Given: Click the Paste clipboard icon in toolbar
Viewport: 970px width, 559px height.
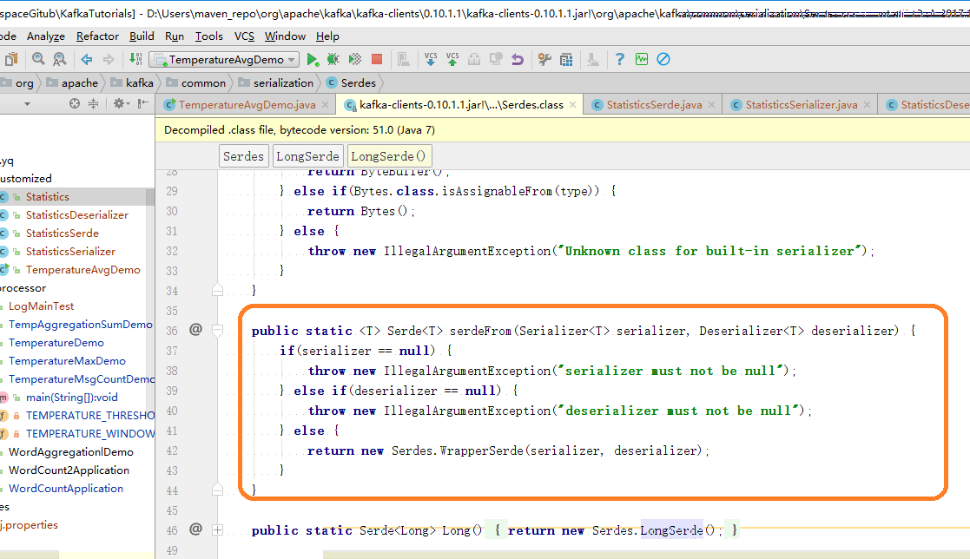Looking at the screenshot, I should point(10,59).
